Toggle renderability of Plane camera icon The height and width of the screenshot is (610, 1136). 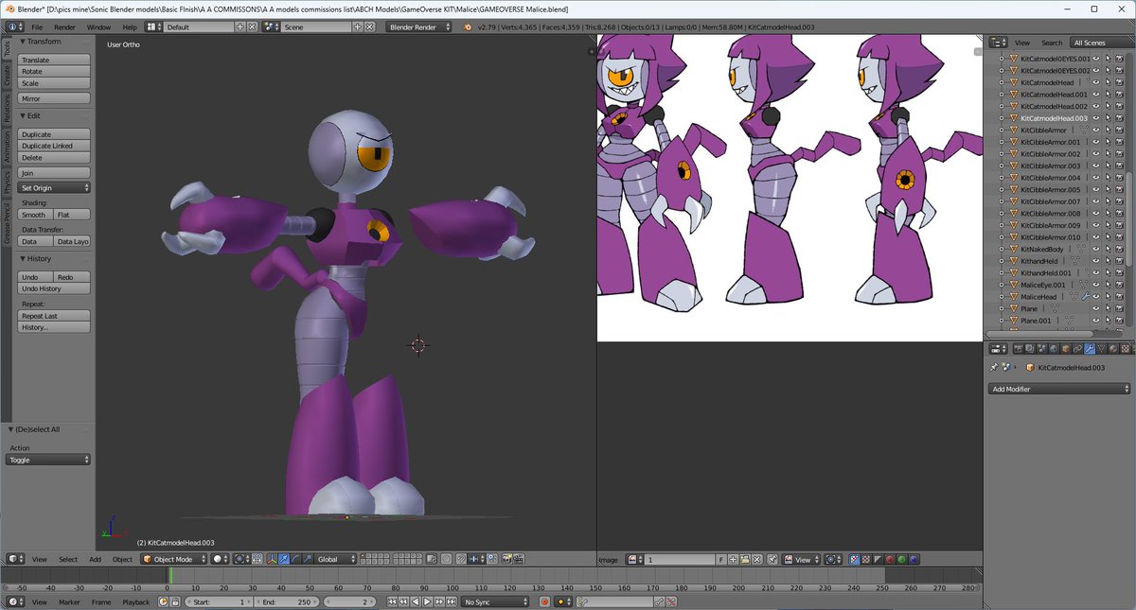1119,308
